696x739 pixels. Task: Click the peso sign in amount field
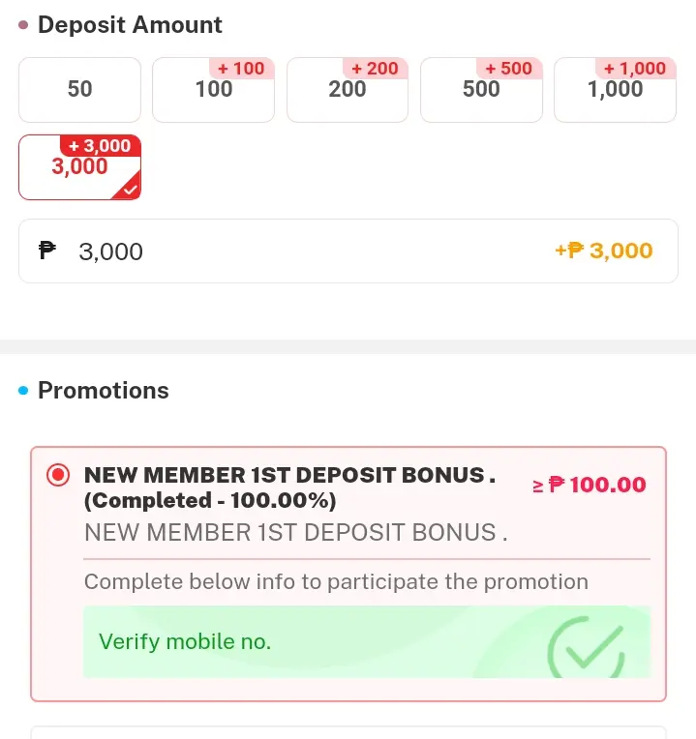click(47, 251)
